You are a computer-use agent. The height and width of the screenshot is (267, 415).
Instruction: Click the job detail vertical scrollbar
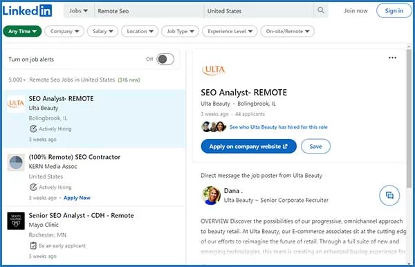coord(409,119)
